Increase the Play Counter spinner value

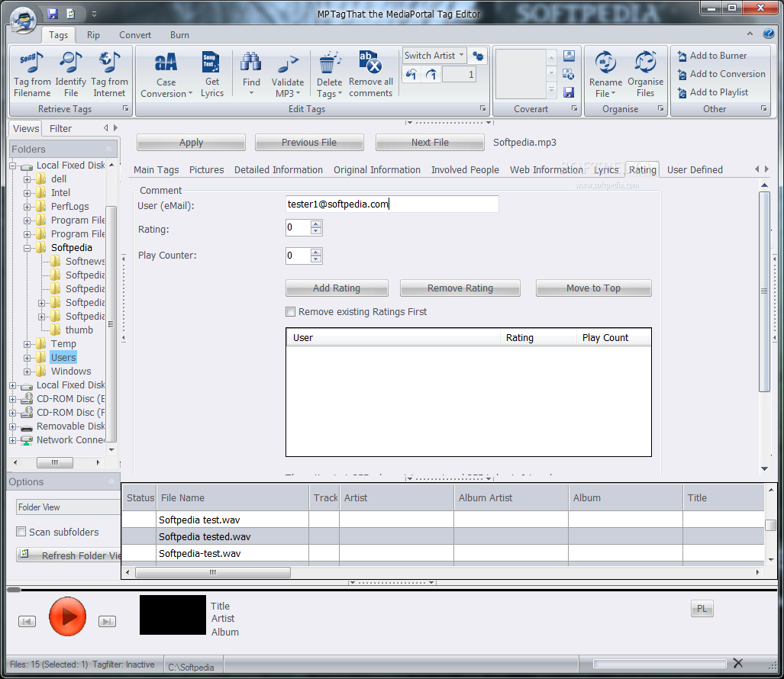pos(315,253)
